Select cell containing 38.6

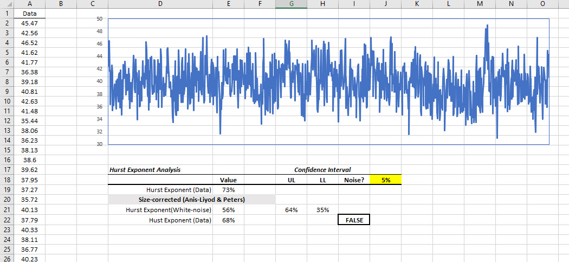29,160
